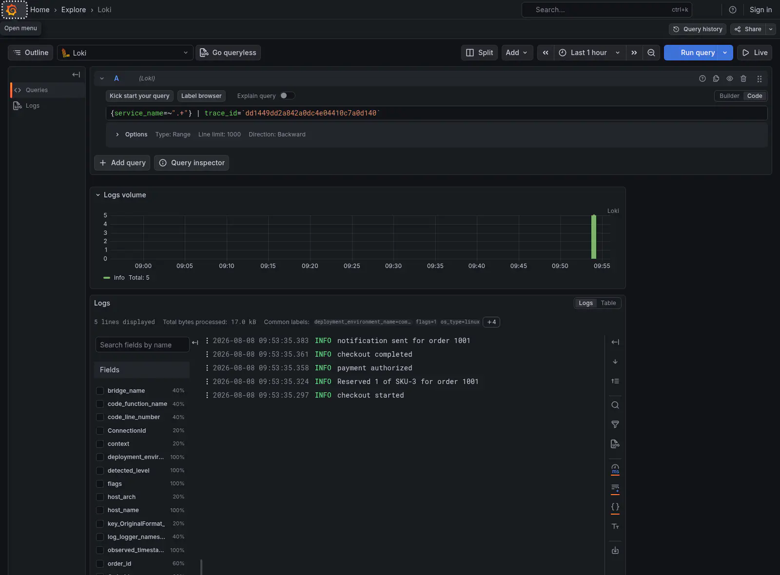Open the Loki data source dropdown

pyautogui.click(x=125, y=53)
